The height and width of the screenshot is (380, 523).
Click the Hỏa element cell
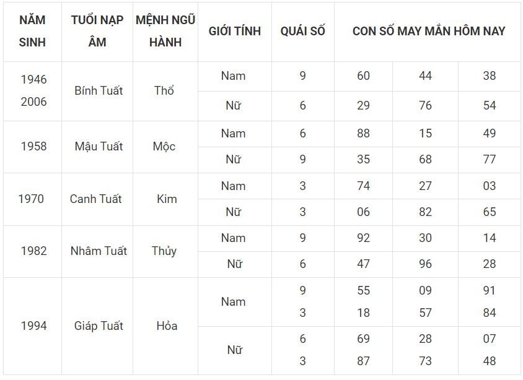coord(167,326)
